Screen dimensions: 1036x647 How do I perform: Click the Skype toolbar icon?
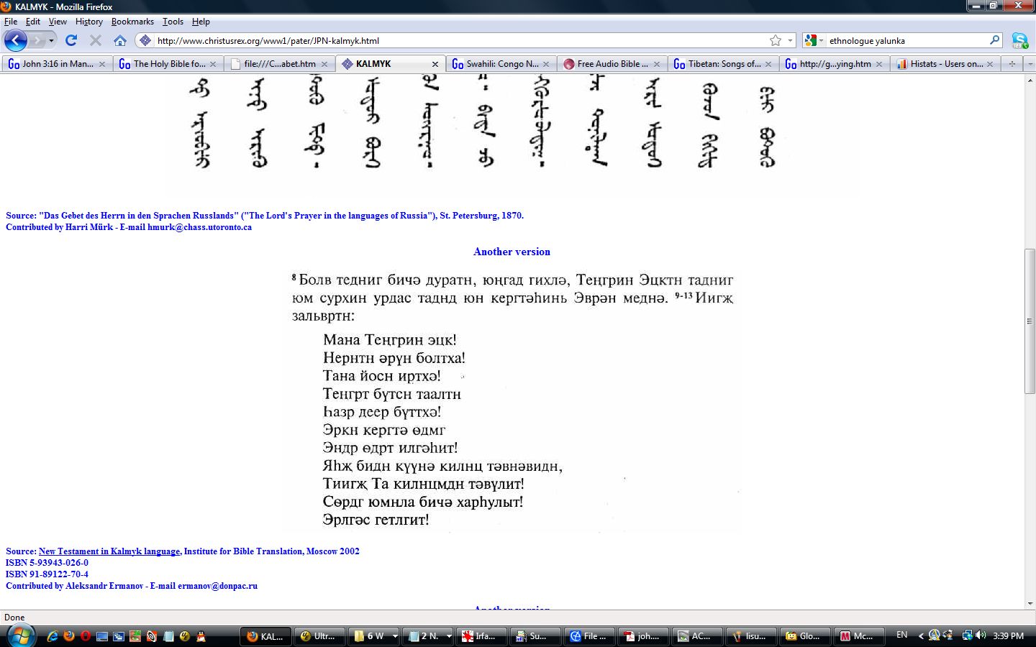[1020, 40]
